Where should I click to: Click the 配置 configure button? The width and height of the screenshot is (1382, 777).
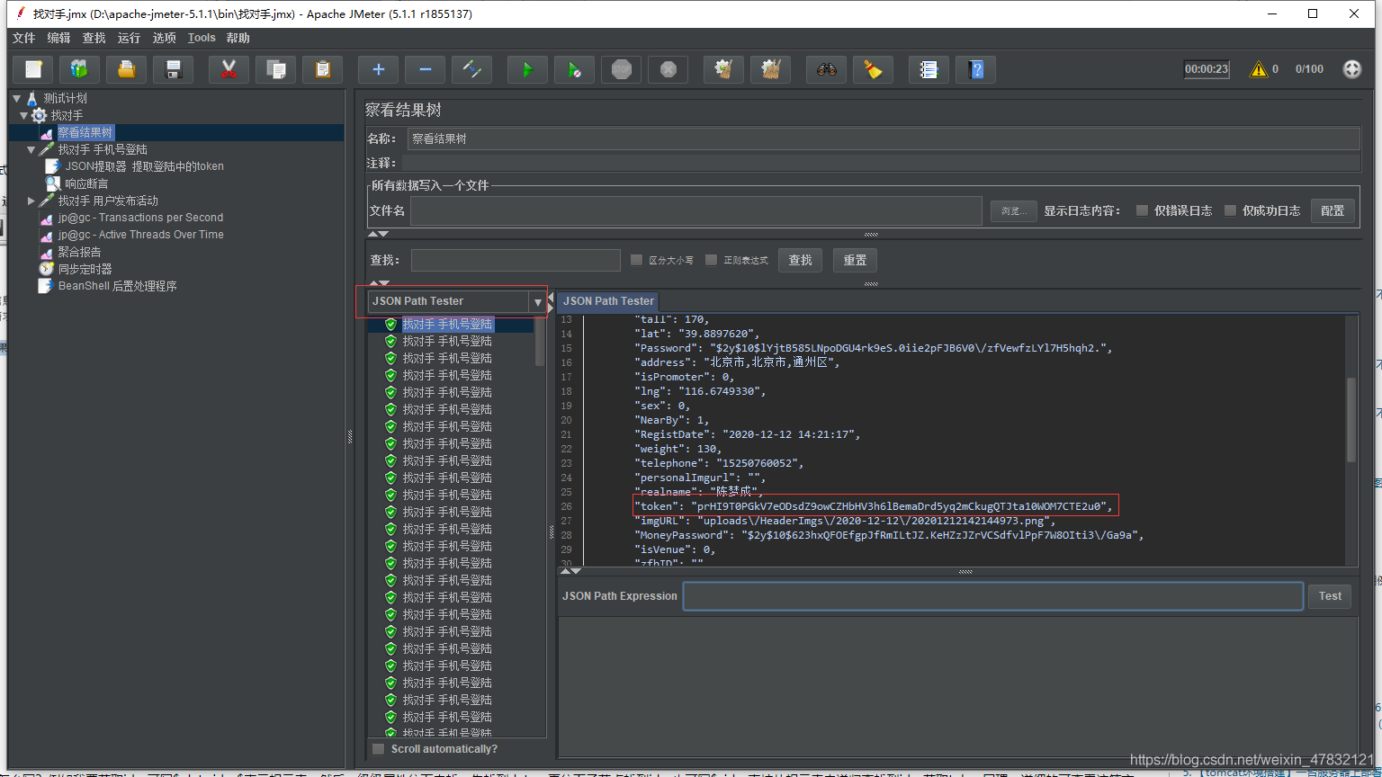point(1333,210)
